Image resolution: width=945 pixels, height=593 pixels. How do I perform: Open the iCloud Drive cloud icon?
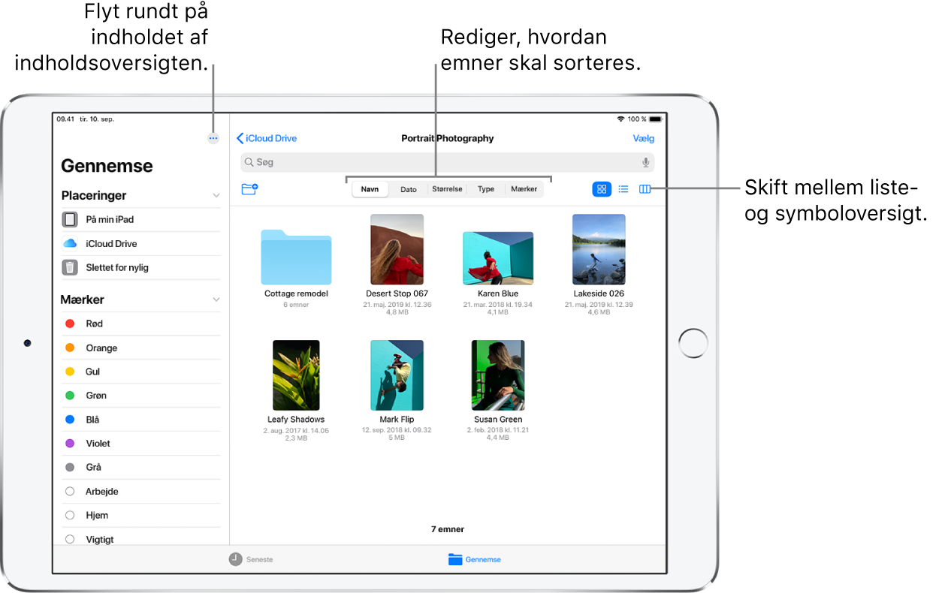(x=70, y=244)
